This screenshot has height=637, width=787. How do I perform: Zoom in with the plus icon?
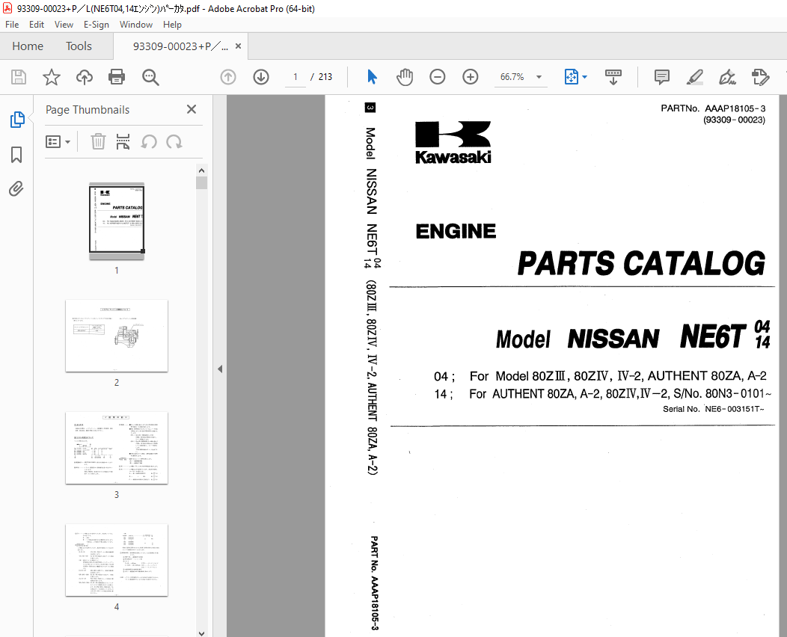coord(471,77)
